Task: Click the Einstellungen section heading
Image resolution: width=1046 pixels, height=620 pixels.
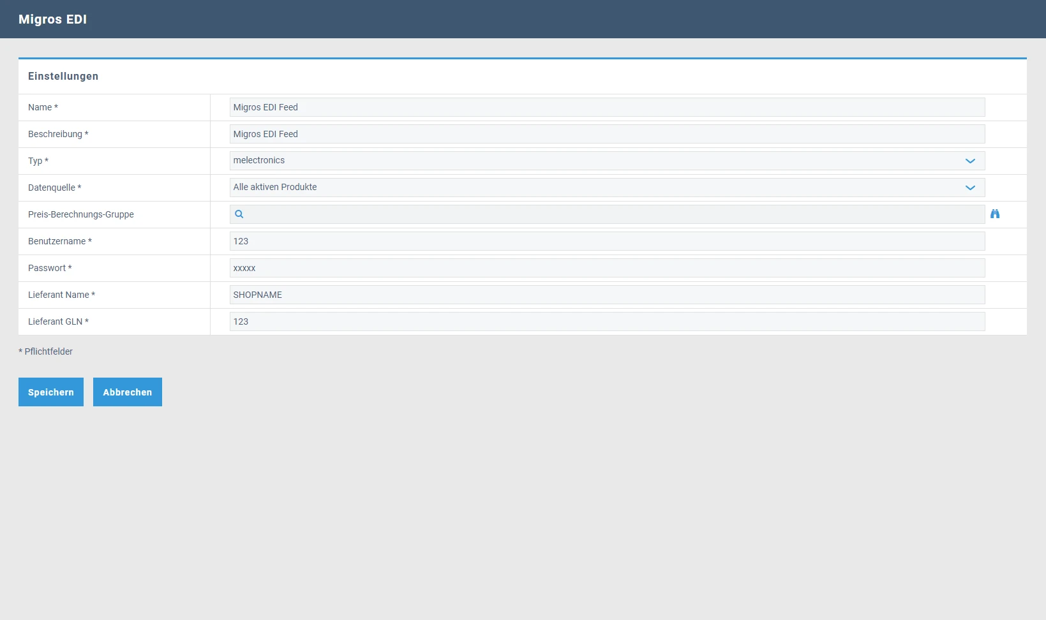Action: pos(63,76)
